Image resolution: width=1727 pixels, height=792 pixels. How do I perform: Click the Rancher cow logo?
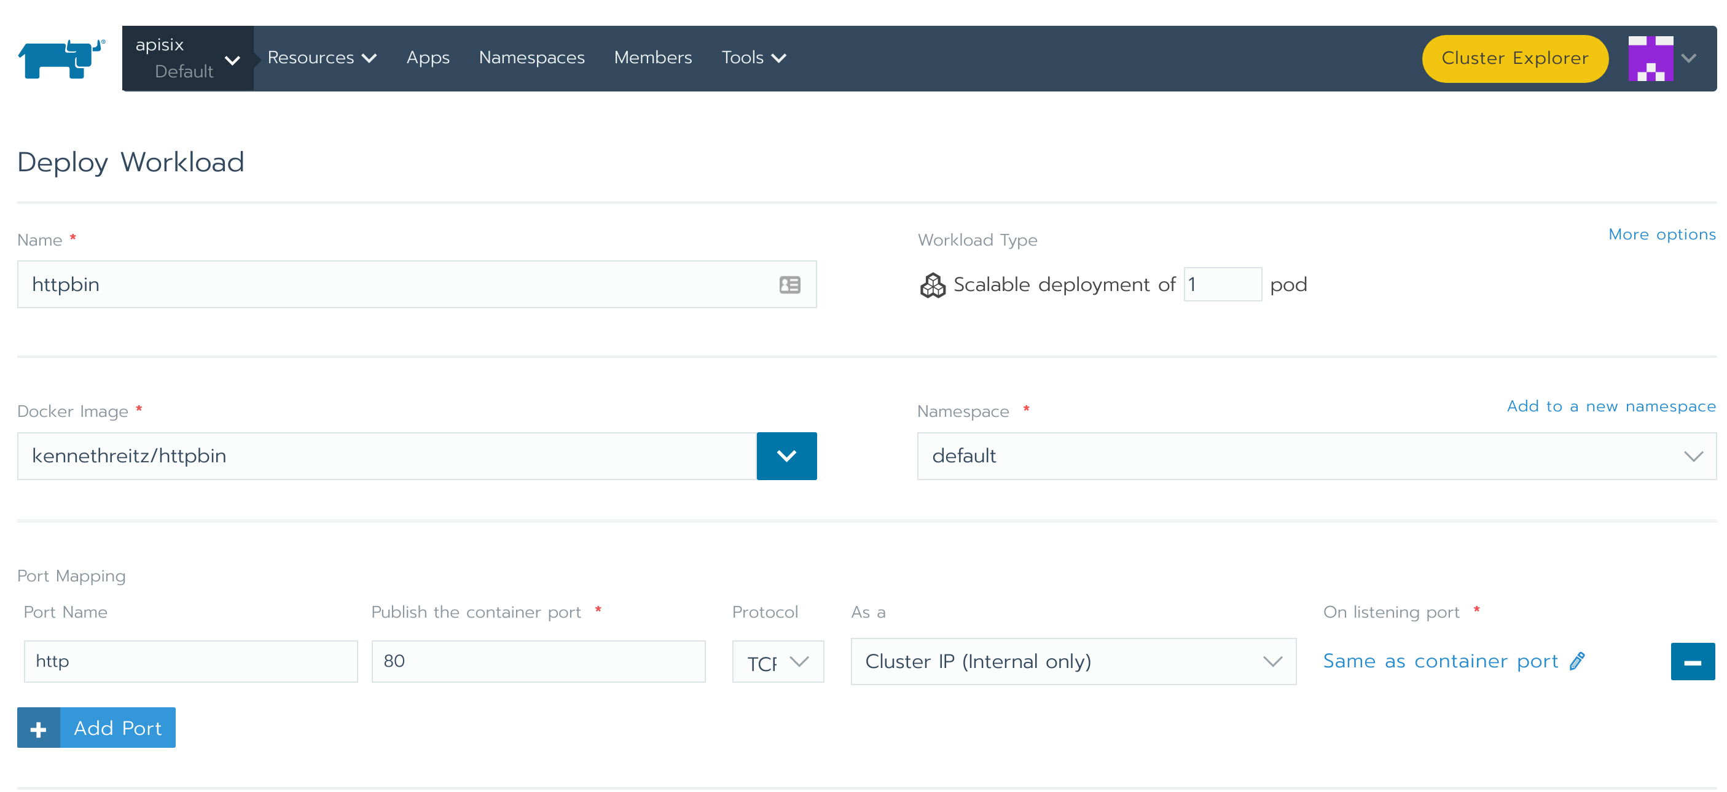61,59
